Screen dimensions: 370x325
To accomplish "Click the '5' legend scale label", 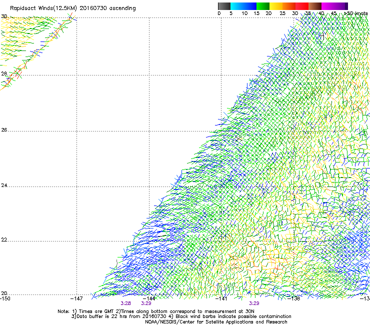I will (231, 13).
